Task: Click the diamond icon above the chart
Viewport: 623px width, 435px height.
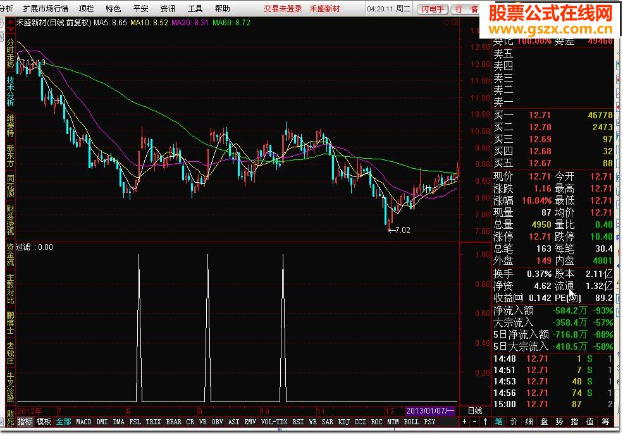Action: [x=446, y=23]
